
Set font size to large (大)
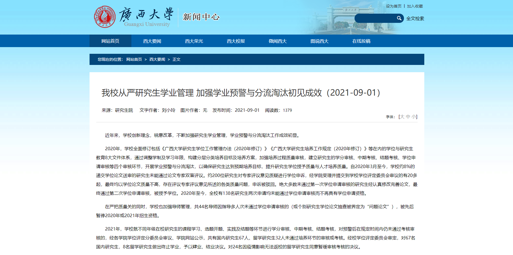pos(402,117)
